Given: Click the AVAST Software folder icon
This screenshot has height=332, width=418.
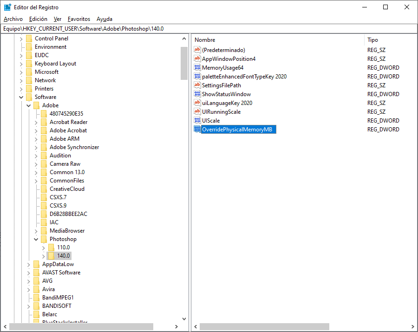Looking at the screenshot, I should click(37, 273).
